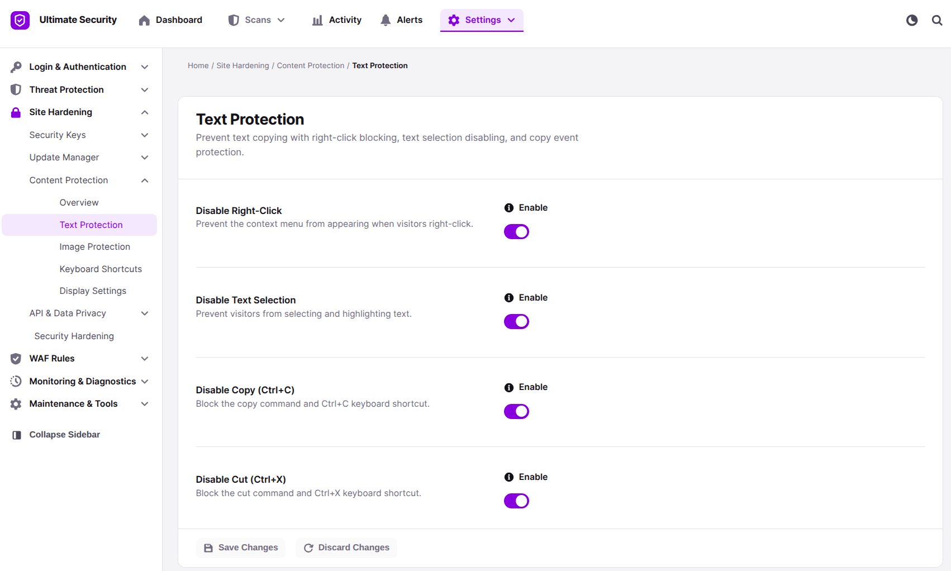
Task: Follow Site Hardening breadcrumb link
Action: 243,66
